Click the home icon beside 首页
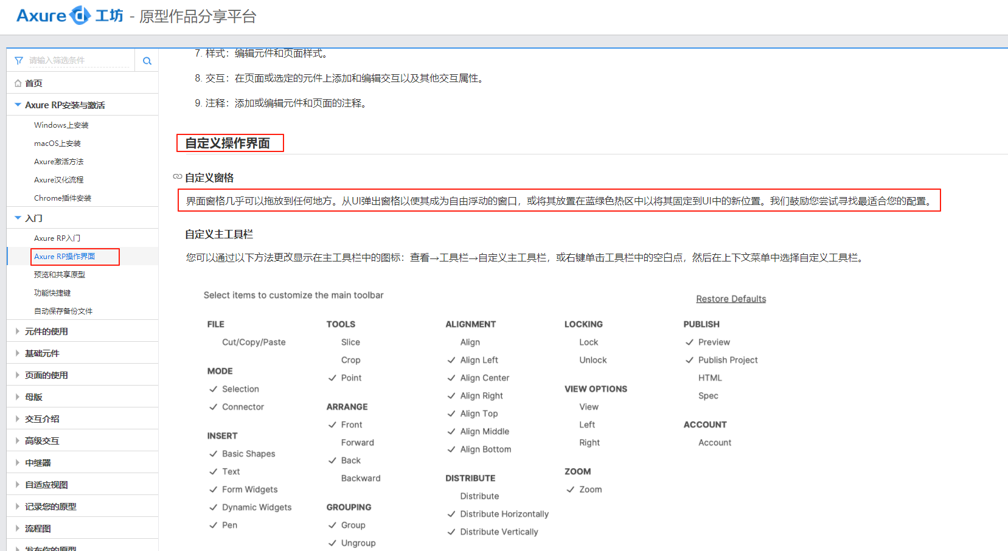Viewport: 1008px width, 551px height. pos(18,83)
